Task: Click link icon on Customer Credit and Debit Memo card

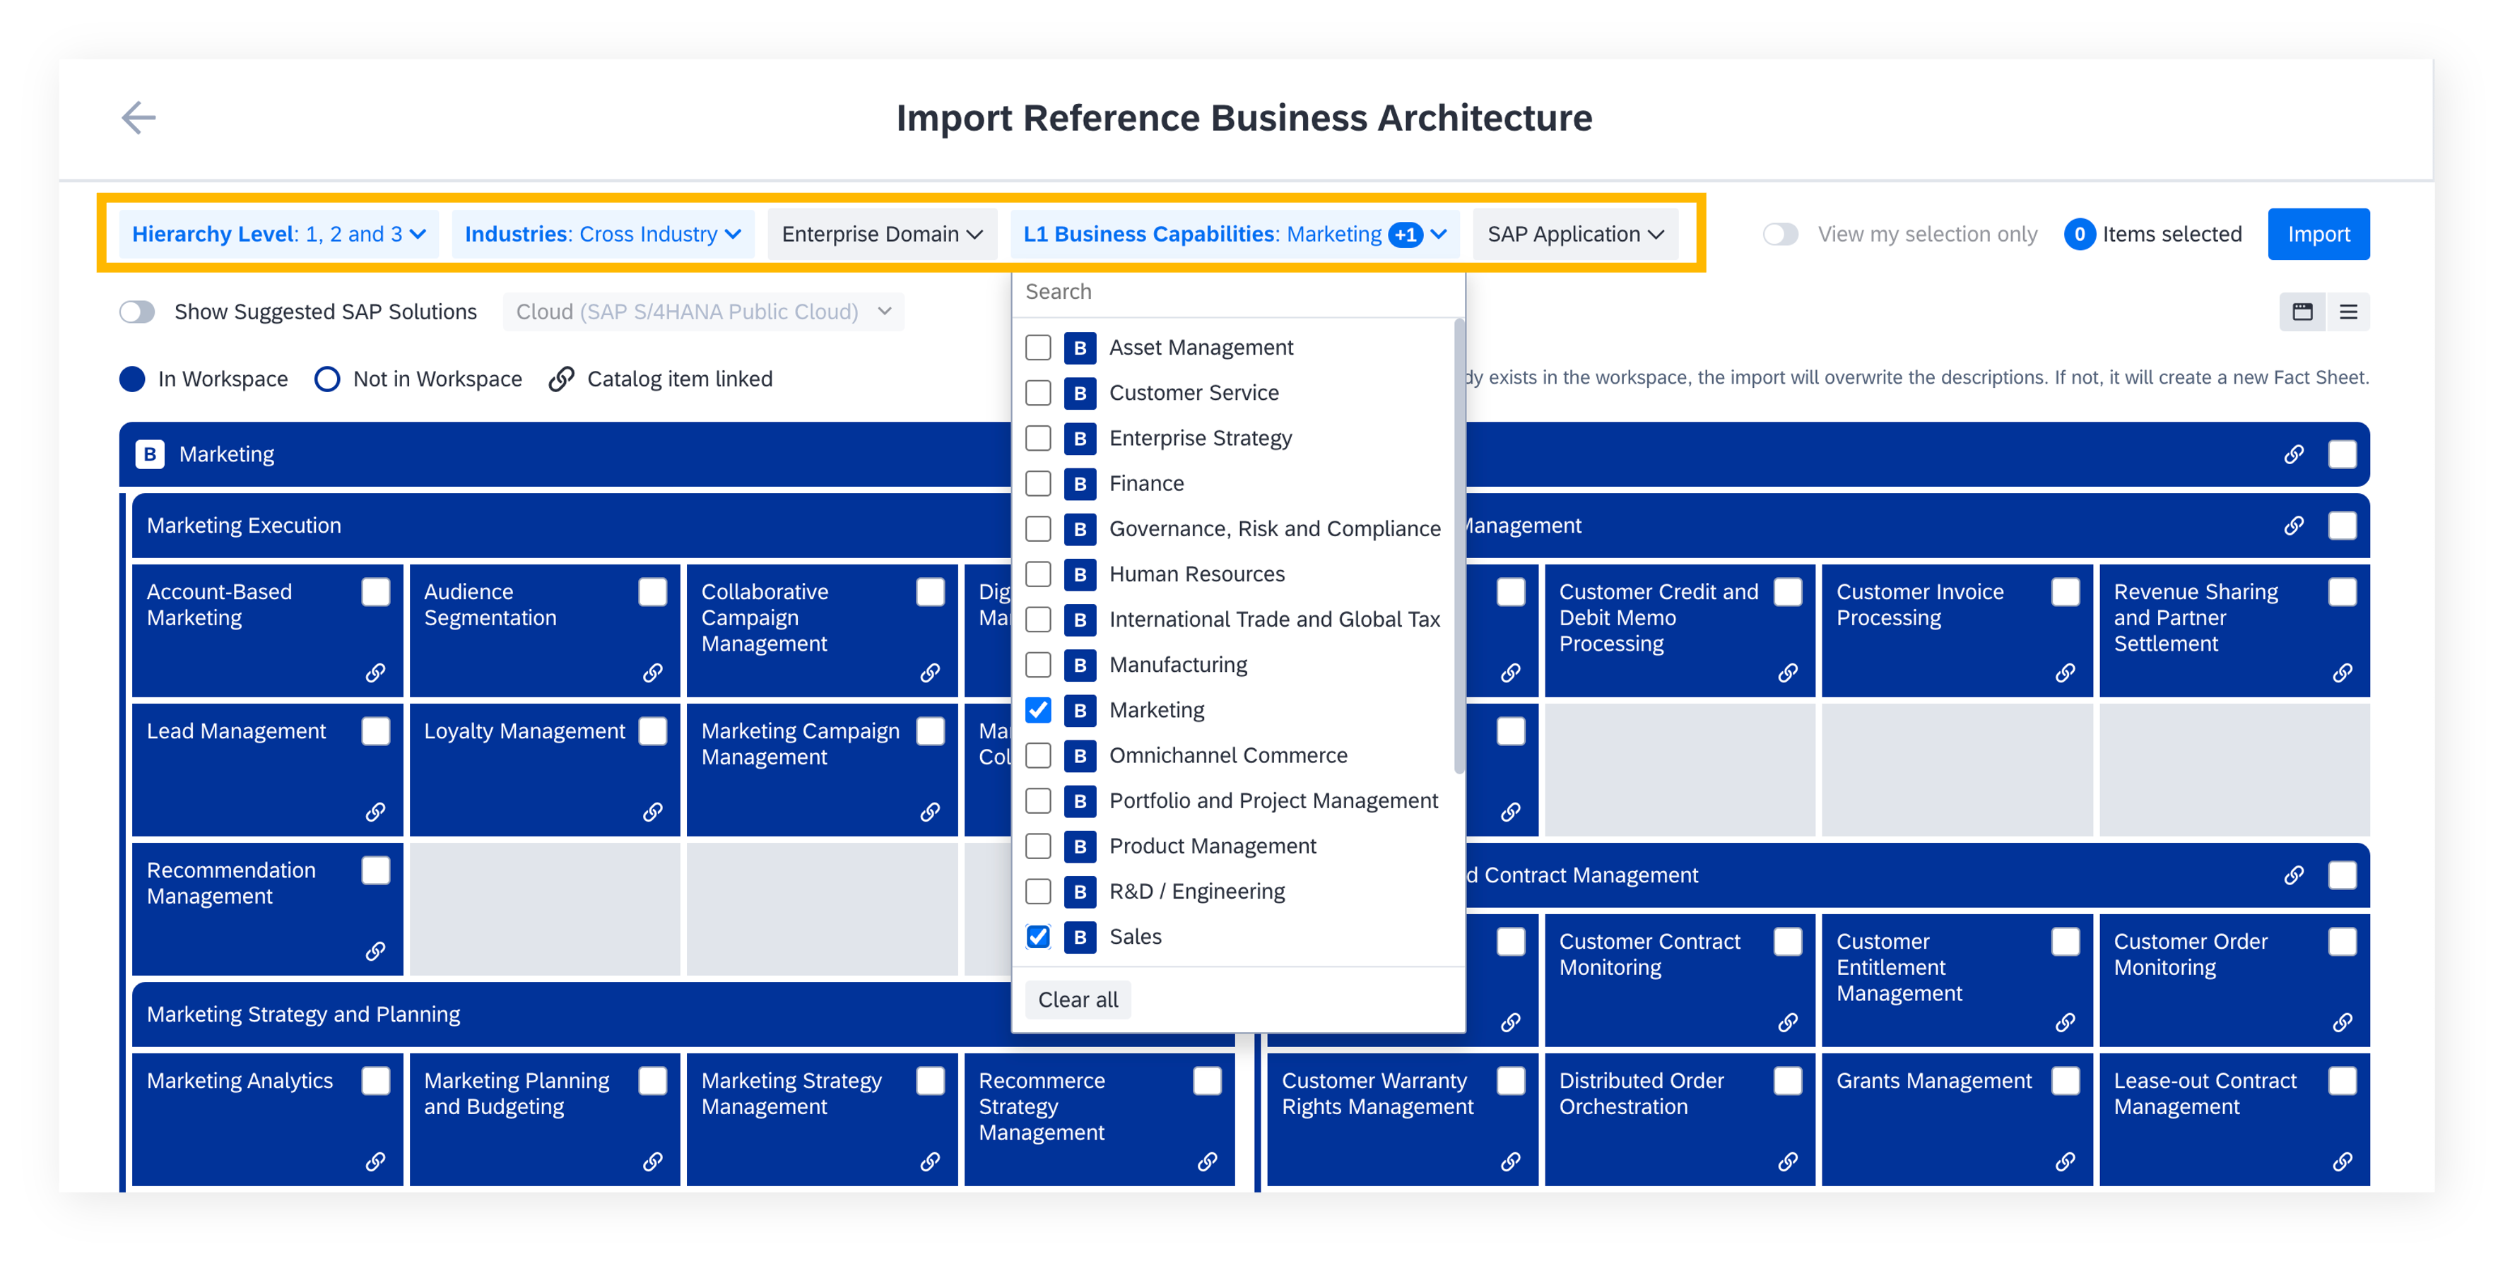Action: click(x=1788, y=673)
